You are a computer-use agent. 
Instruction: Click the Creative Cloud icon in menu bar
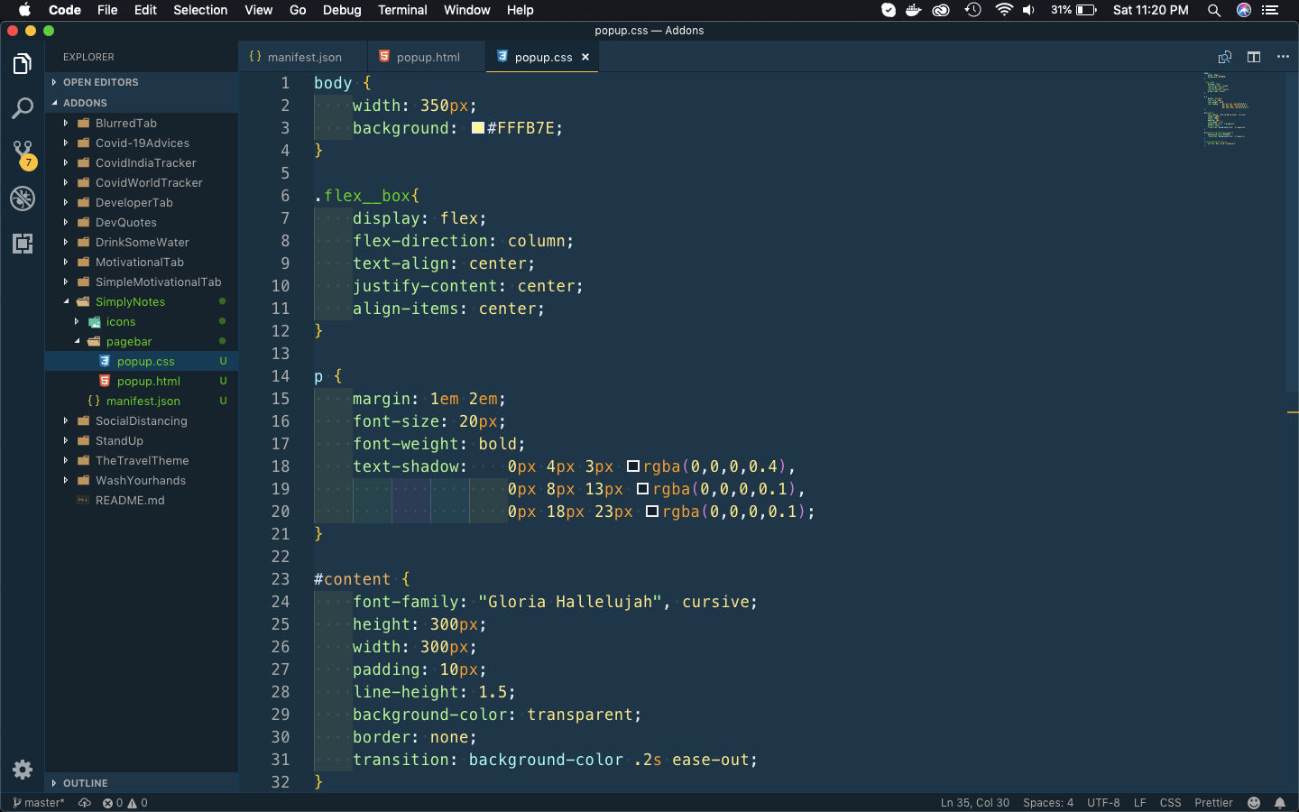click(941, 10)
